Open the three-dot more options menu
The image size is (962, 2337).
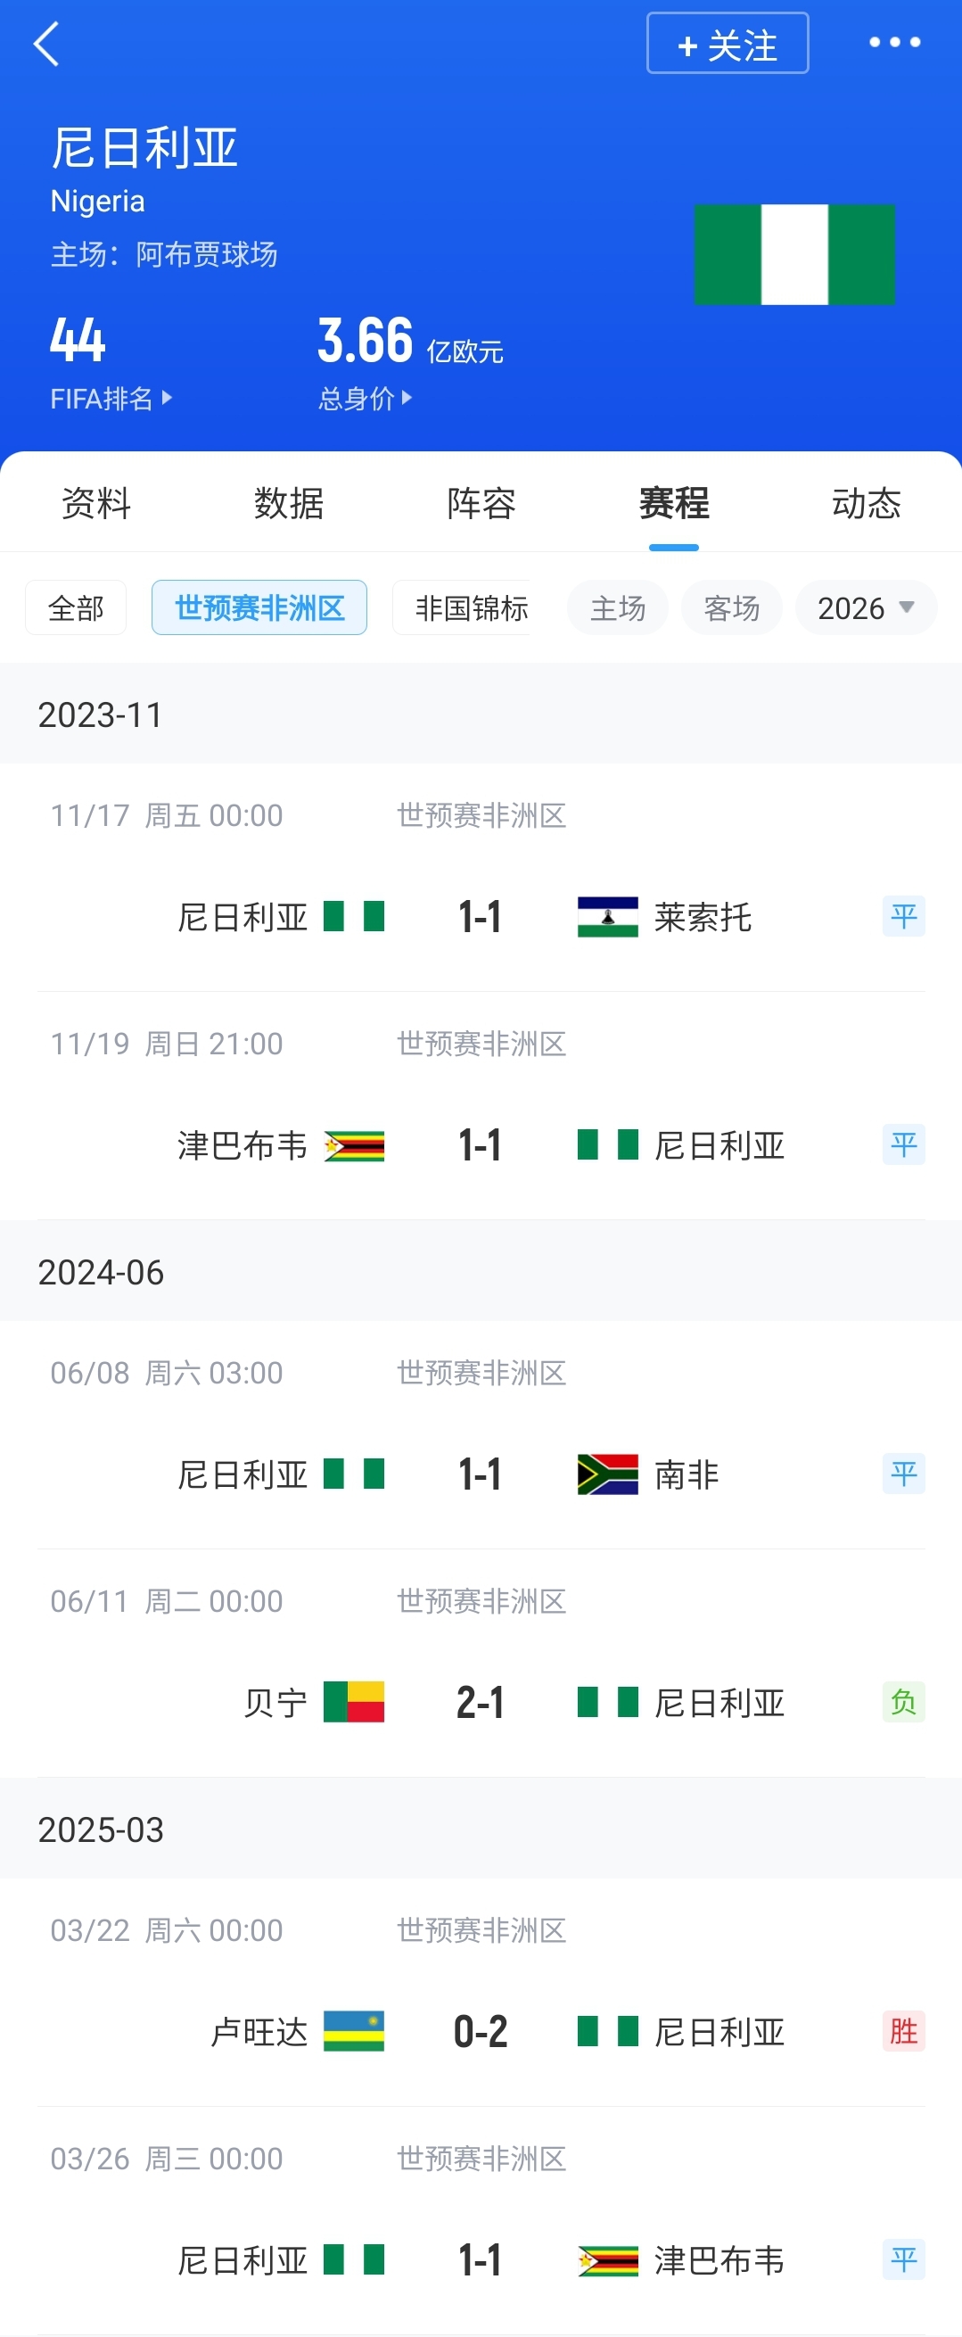pos(894,42)
